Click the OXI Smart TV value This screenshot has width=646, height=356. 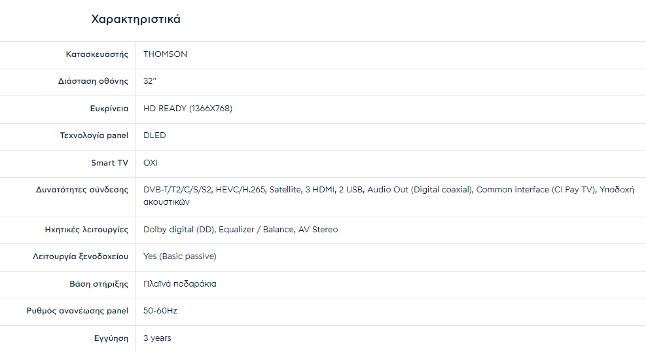(151, 163)
